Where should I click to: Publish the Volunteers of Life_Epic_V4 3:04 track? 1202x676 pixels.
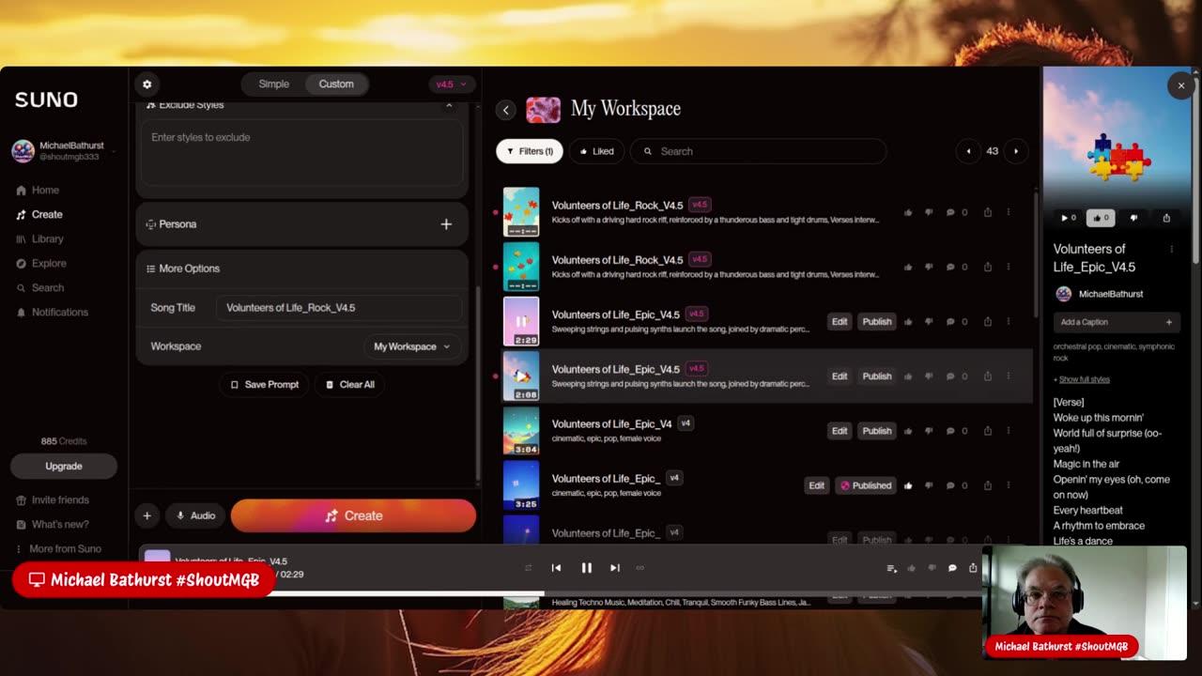(x=877, y=431)
